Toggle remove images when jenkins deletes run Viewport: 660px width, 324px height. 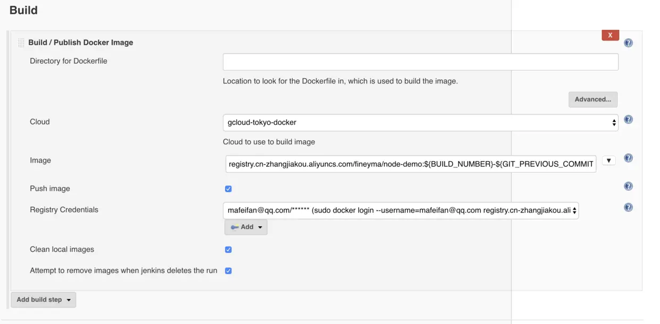pos(228,271)
